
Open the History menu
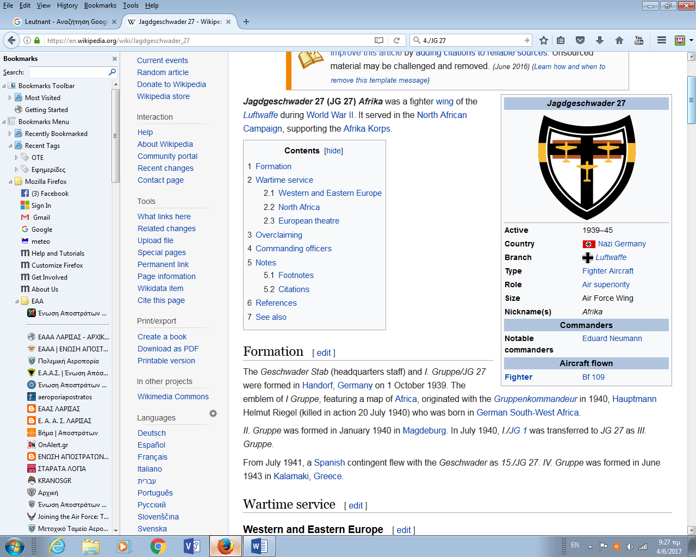click(x=67, y=5)
